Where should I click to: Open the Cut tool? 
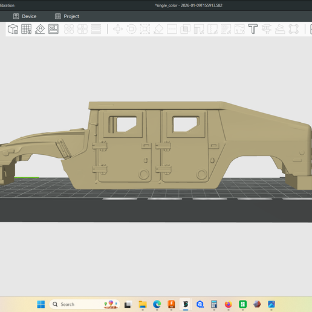(172, 29)
